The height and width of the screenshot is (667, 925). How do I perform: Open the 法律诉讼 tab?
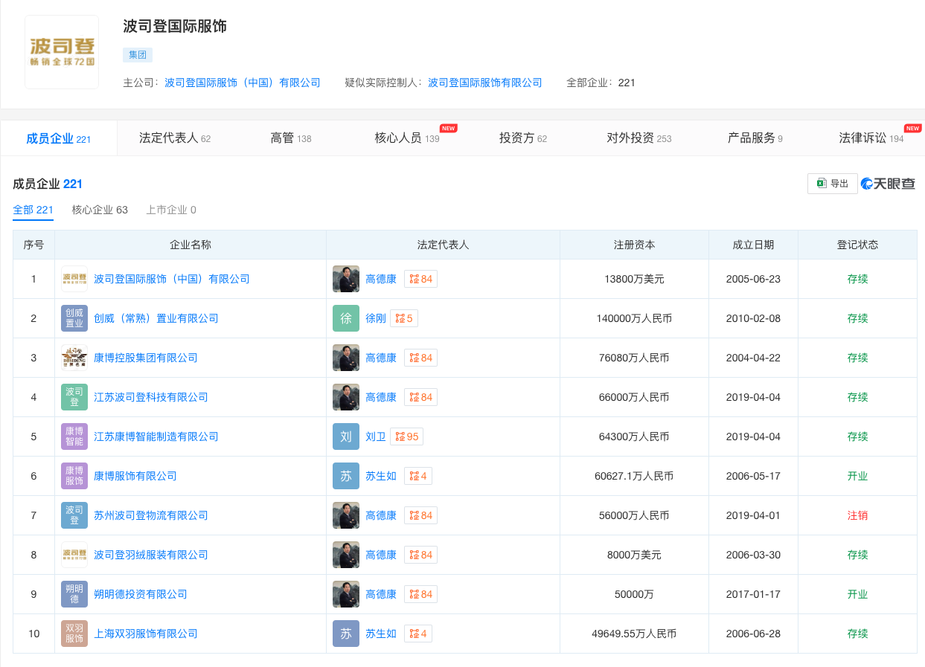pyautogui.click(x=871, y=138)
